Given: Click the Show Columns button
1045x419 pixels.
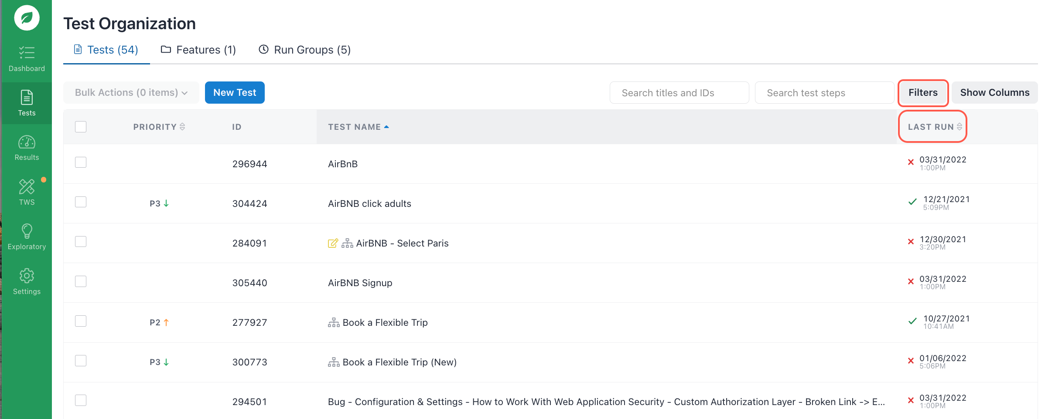Looking at the screenshot, I should click(994, 92).
